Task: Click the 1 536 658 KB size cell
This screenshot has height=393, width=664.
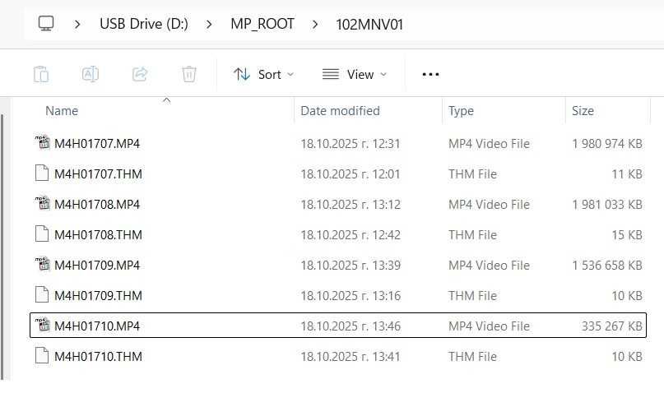Action: [607, 266]
